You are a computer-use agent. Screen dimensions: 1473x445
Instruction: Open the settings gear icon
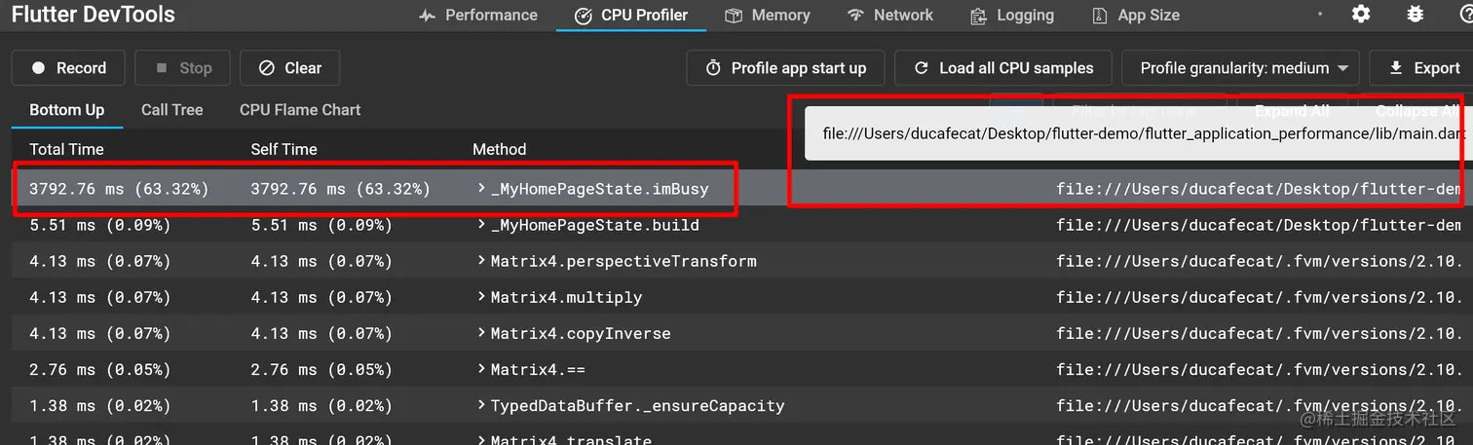[x=1361, y=15]
